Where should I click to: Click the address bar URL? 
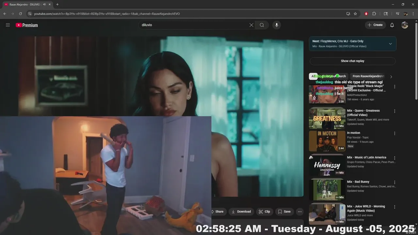[x=107, y=14]
